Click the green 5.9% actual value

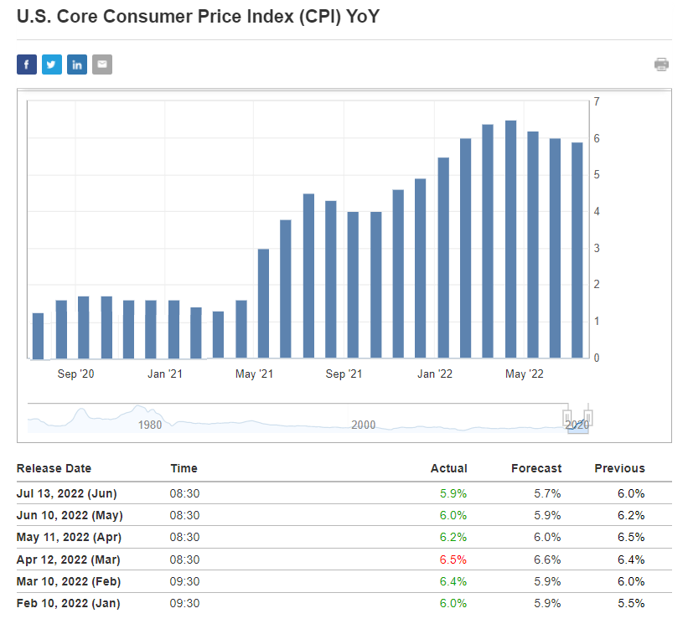tap(453, 493)
